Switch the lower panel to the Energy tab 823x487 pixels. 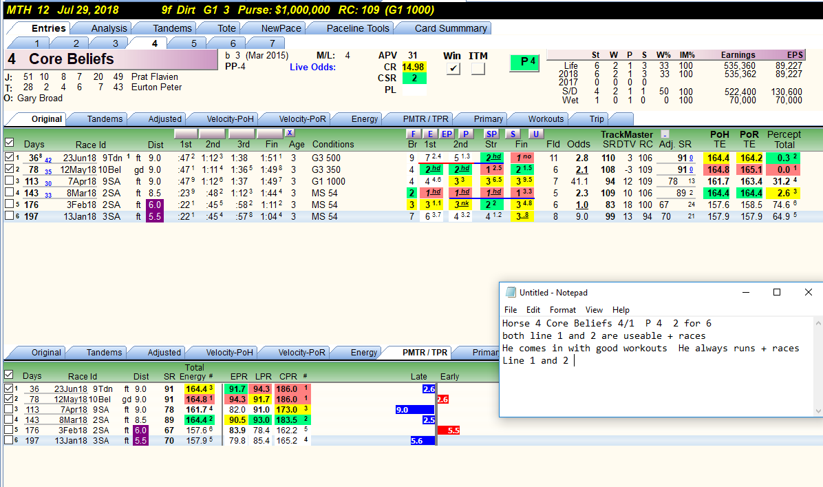click(x=364, y=353)
